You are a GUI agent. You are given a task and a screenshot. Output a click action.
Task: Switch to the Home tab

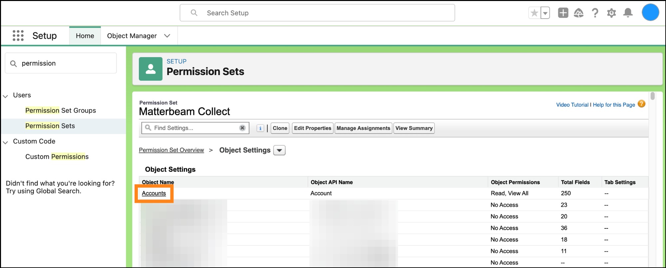[x=85, y=36]
